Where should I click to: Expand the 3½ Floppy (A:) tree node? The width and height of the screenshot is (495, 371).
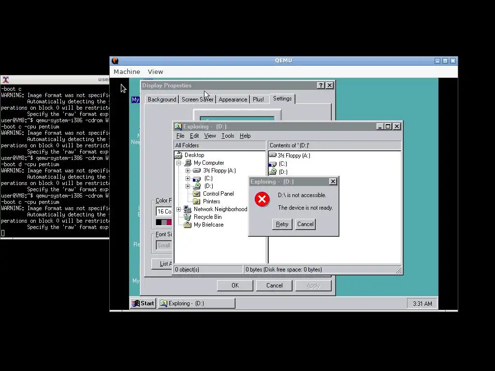pos(188,171)
